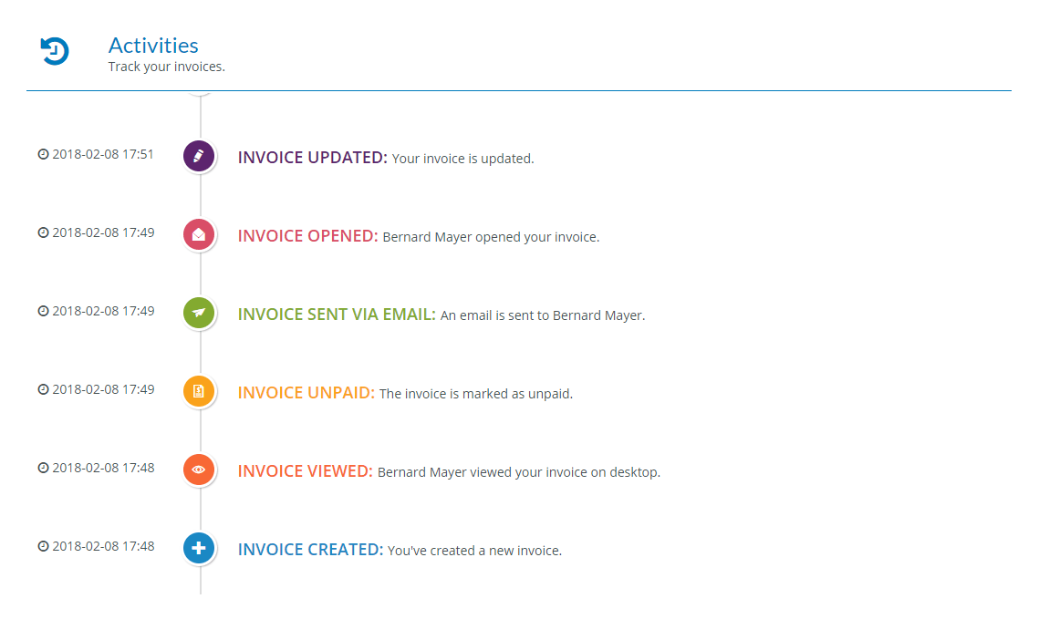Click "Bernard Mayer opened your invoice" text
This screenshot has height=640, width=1039.
click(x=491, y=237)
